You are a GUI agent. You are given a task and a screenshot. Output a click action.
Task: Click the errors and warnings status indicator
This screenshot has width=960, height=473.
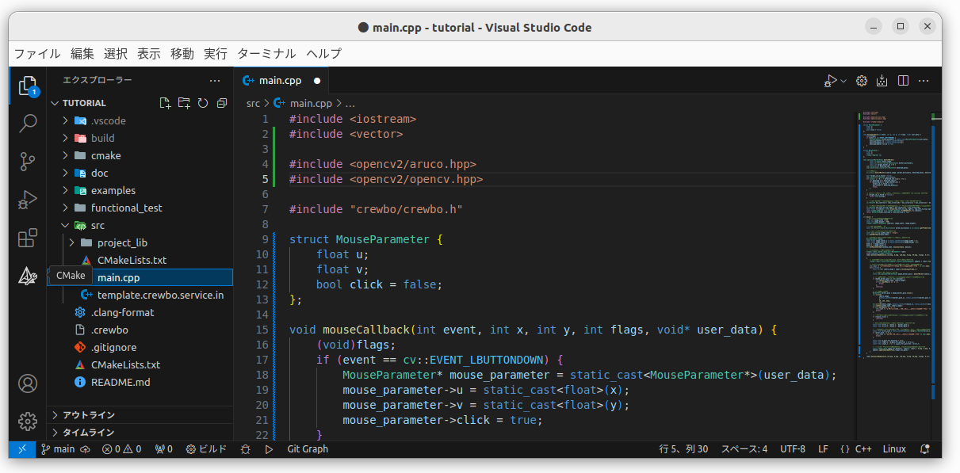tap(122, 449)
